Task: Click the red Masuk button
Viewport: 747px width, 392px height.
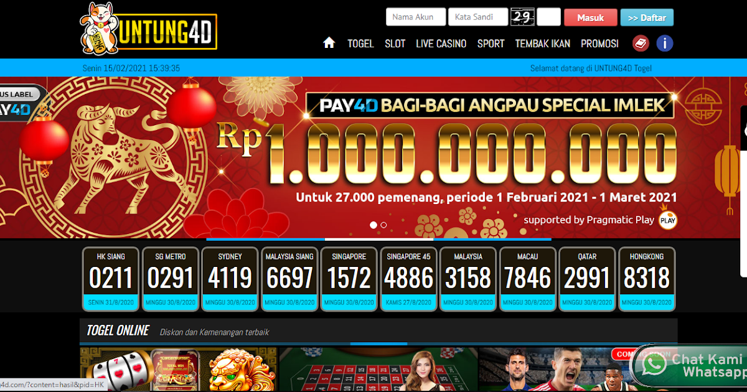Action: (x=591, y=17)
